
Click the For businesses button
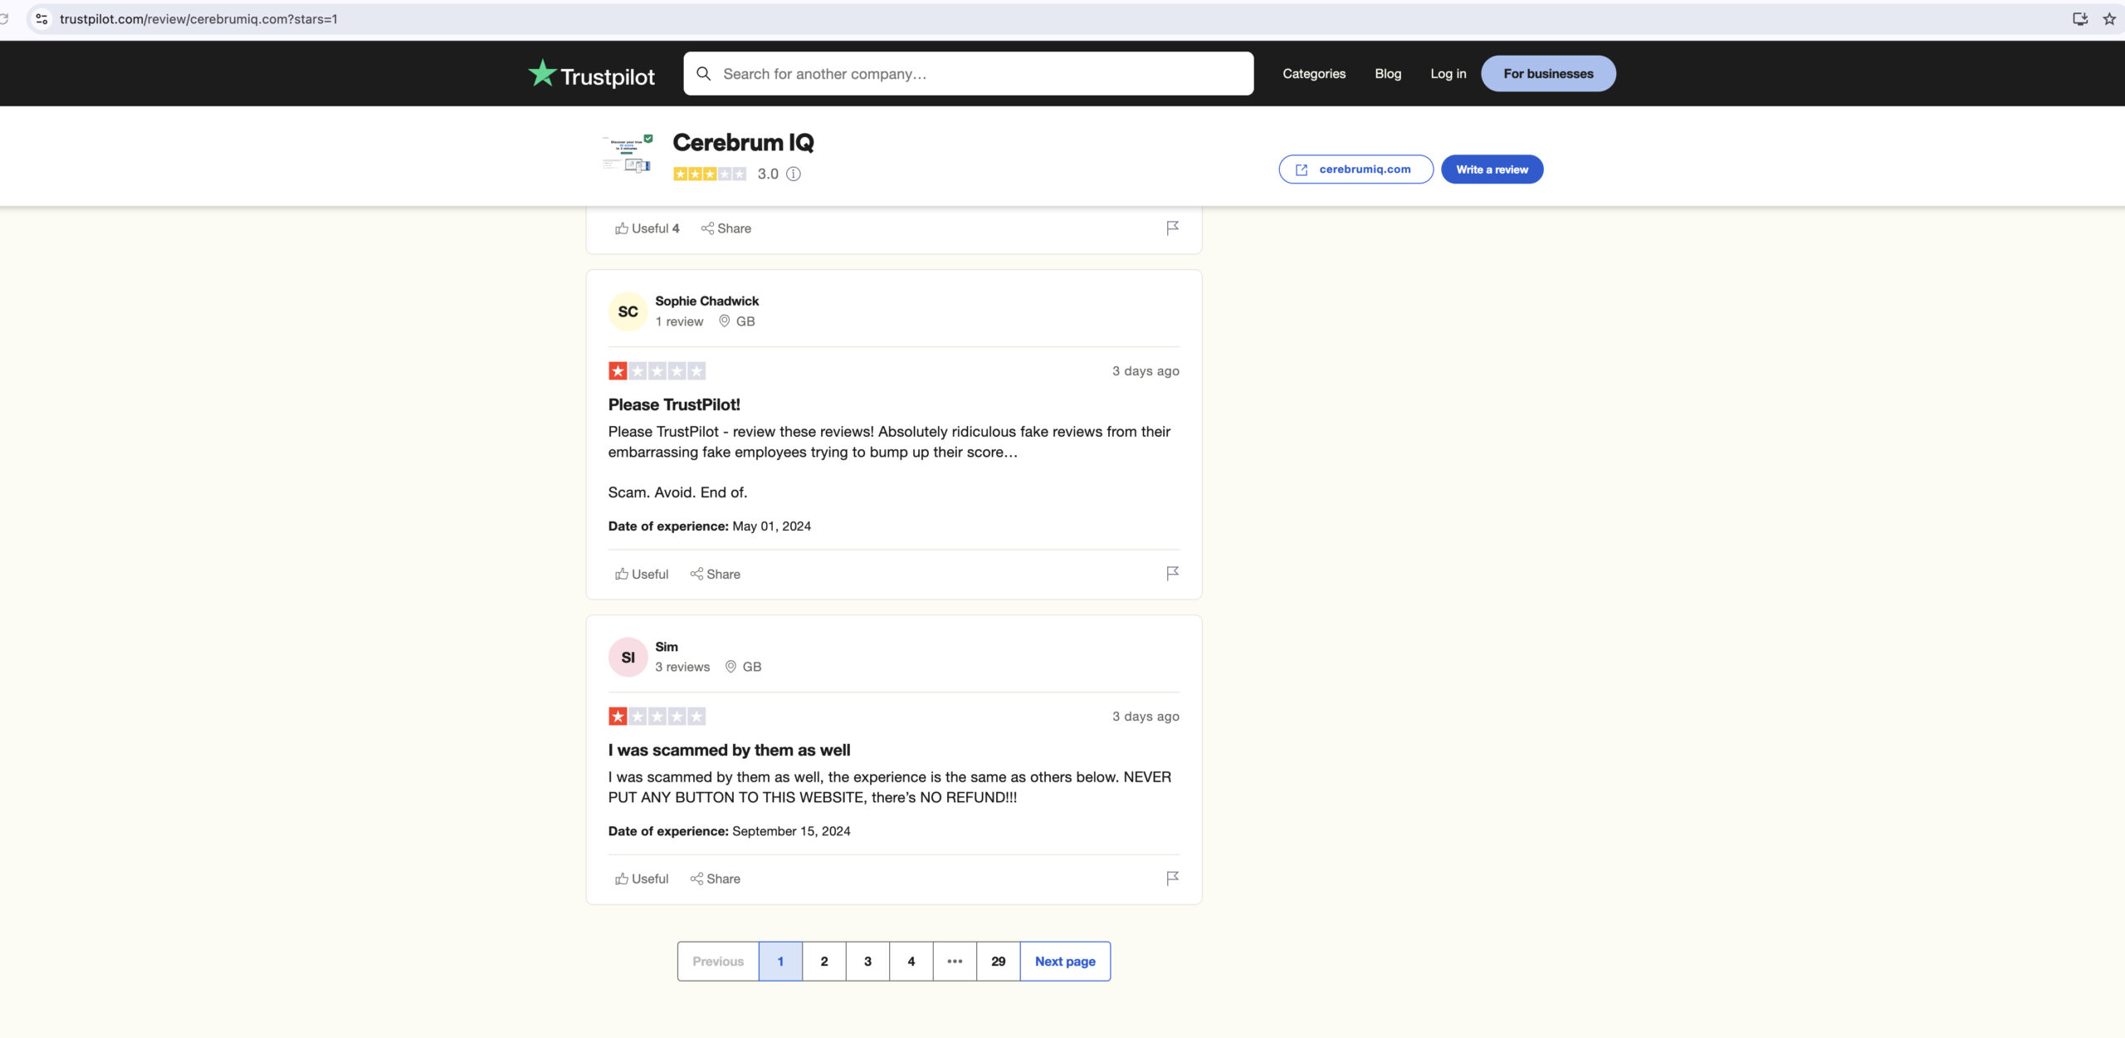[x=1548, y=74]
